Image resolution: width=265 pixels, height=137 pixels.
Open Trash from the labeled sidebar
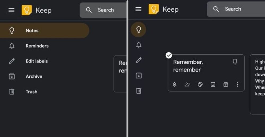(x=31, y=92)
